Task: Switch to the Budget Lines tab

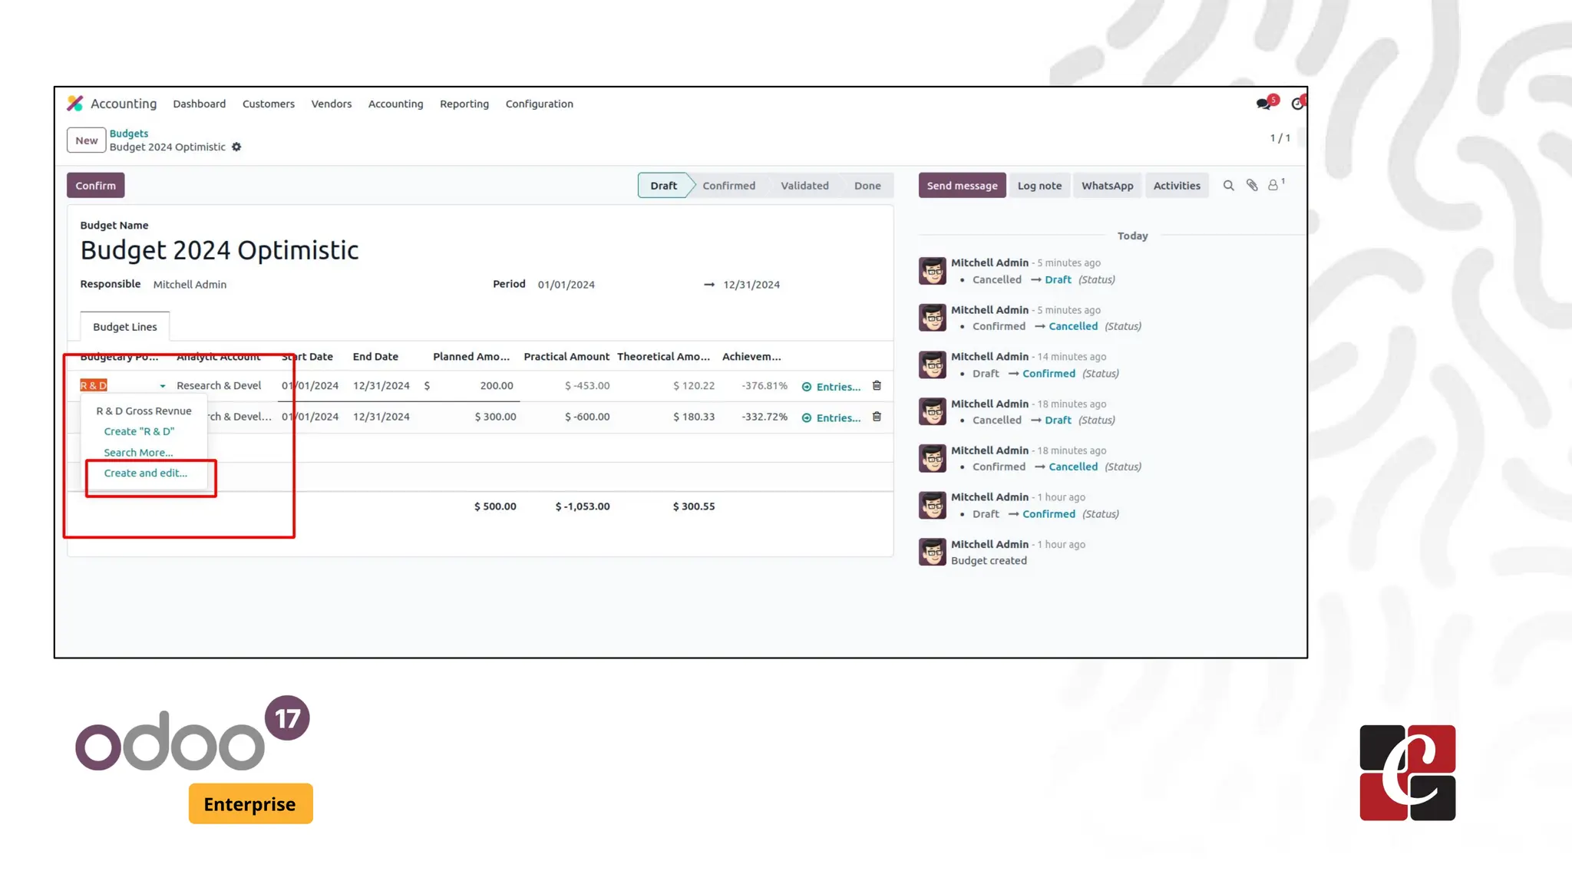Action: 124,327
